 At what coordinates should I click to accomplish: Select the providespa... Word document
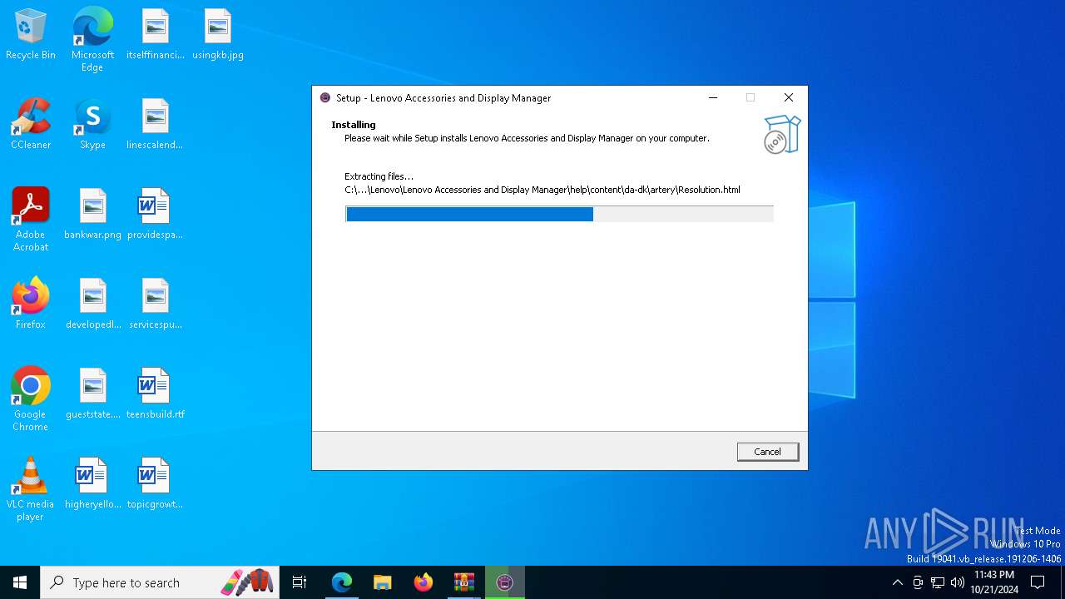156,215
